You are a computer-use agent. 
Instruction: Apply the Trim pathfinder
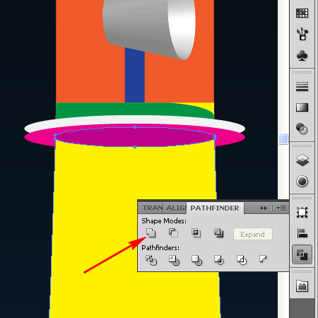coord(174,260)
